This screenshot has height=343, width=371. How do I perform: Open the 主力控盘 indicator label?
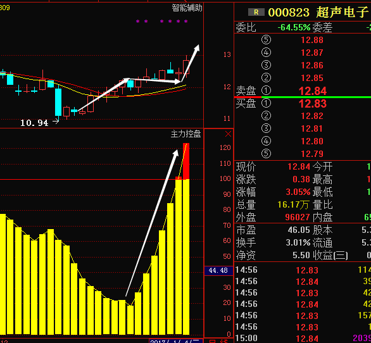(186, 134)
